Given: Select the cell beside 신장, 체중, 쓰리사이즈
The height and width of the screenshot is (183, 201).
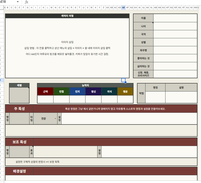Looking at the screenshot, I should tap(175, 74).
